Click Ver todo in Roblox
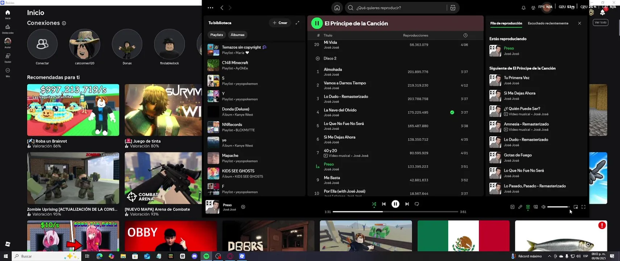 point(600,22)
